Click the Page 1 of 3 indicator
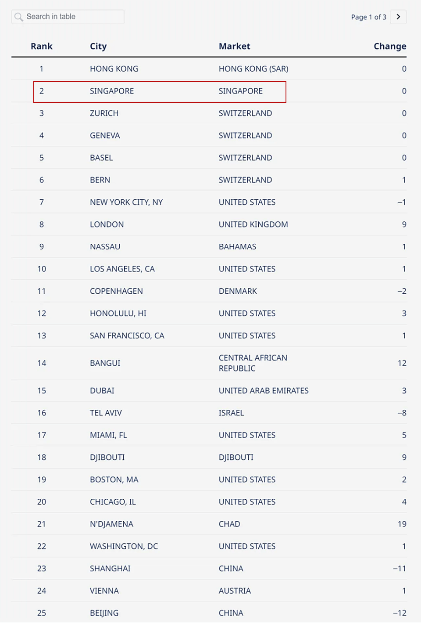This screenshot has height=624, width=421. 368,17
